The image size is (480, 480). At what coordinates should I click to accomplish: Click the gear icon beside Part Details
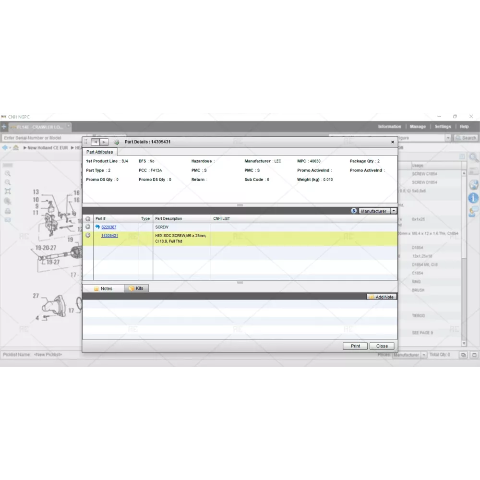pyautogui.click(x=116, y=142)
